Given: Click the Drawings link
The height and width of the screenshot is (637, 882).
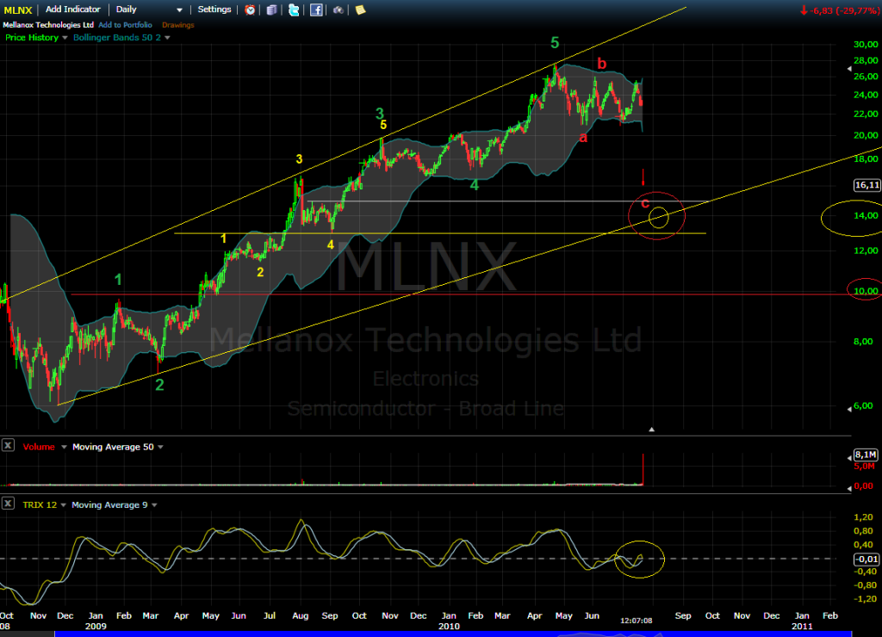Looking at the screenshot, I should (x=177, y=25).
